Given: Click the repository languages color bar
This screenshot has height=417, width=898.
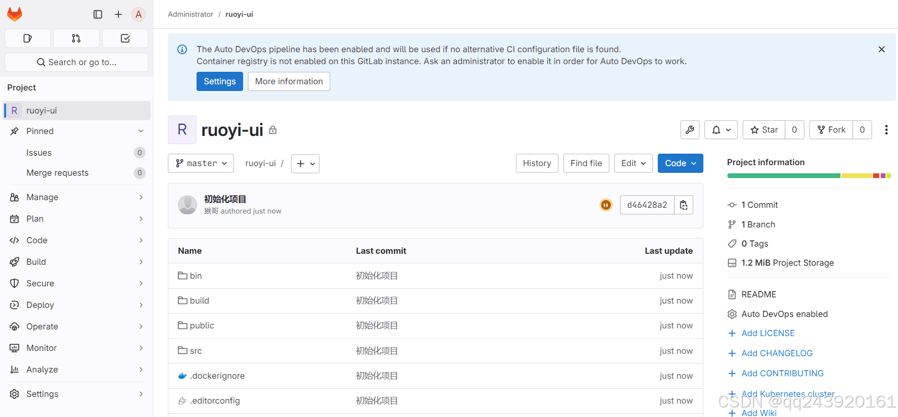Looking at the screenshot, I should tap(809, 176).
